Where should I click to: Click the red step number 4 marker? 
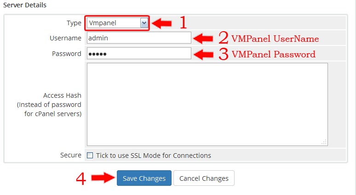81,178
